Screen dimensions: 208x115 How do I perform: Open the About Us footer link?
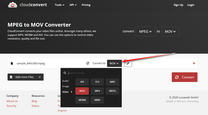click(12, 101)
